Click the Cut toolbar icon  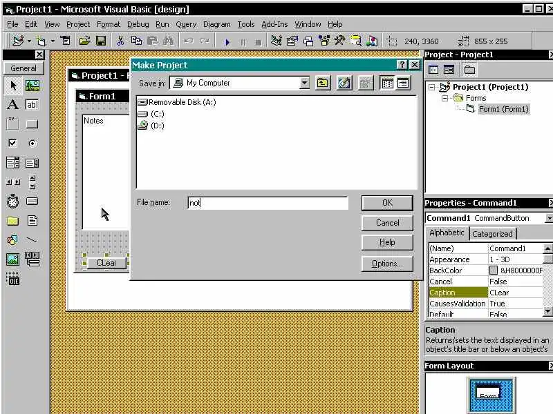tap(120, 41)
